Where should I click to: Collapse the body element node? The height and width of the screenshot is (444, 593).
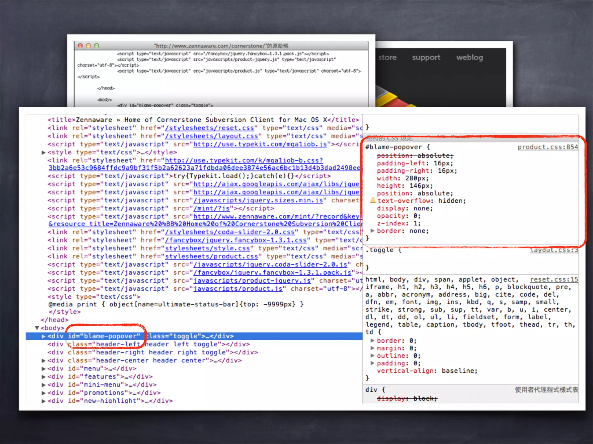pos(37,328)
